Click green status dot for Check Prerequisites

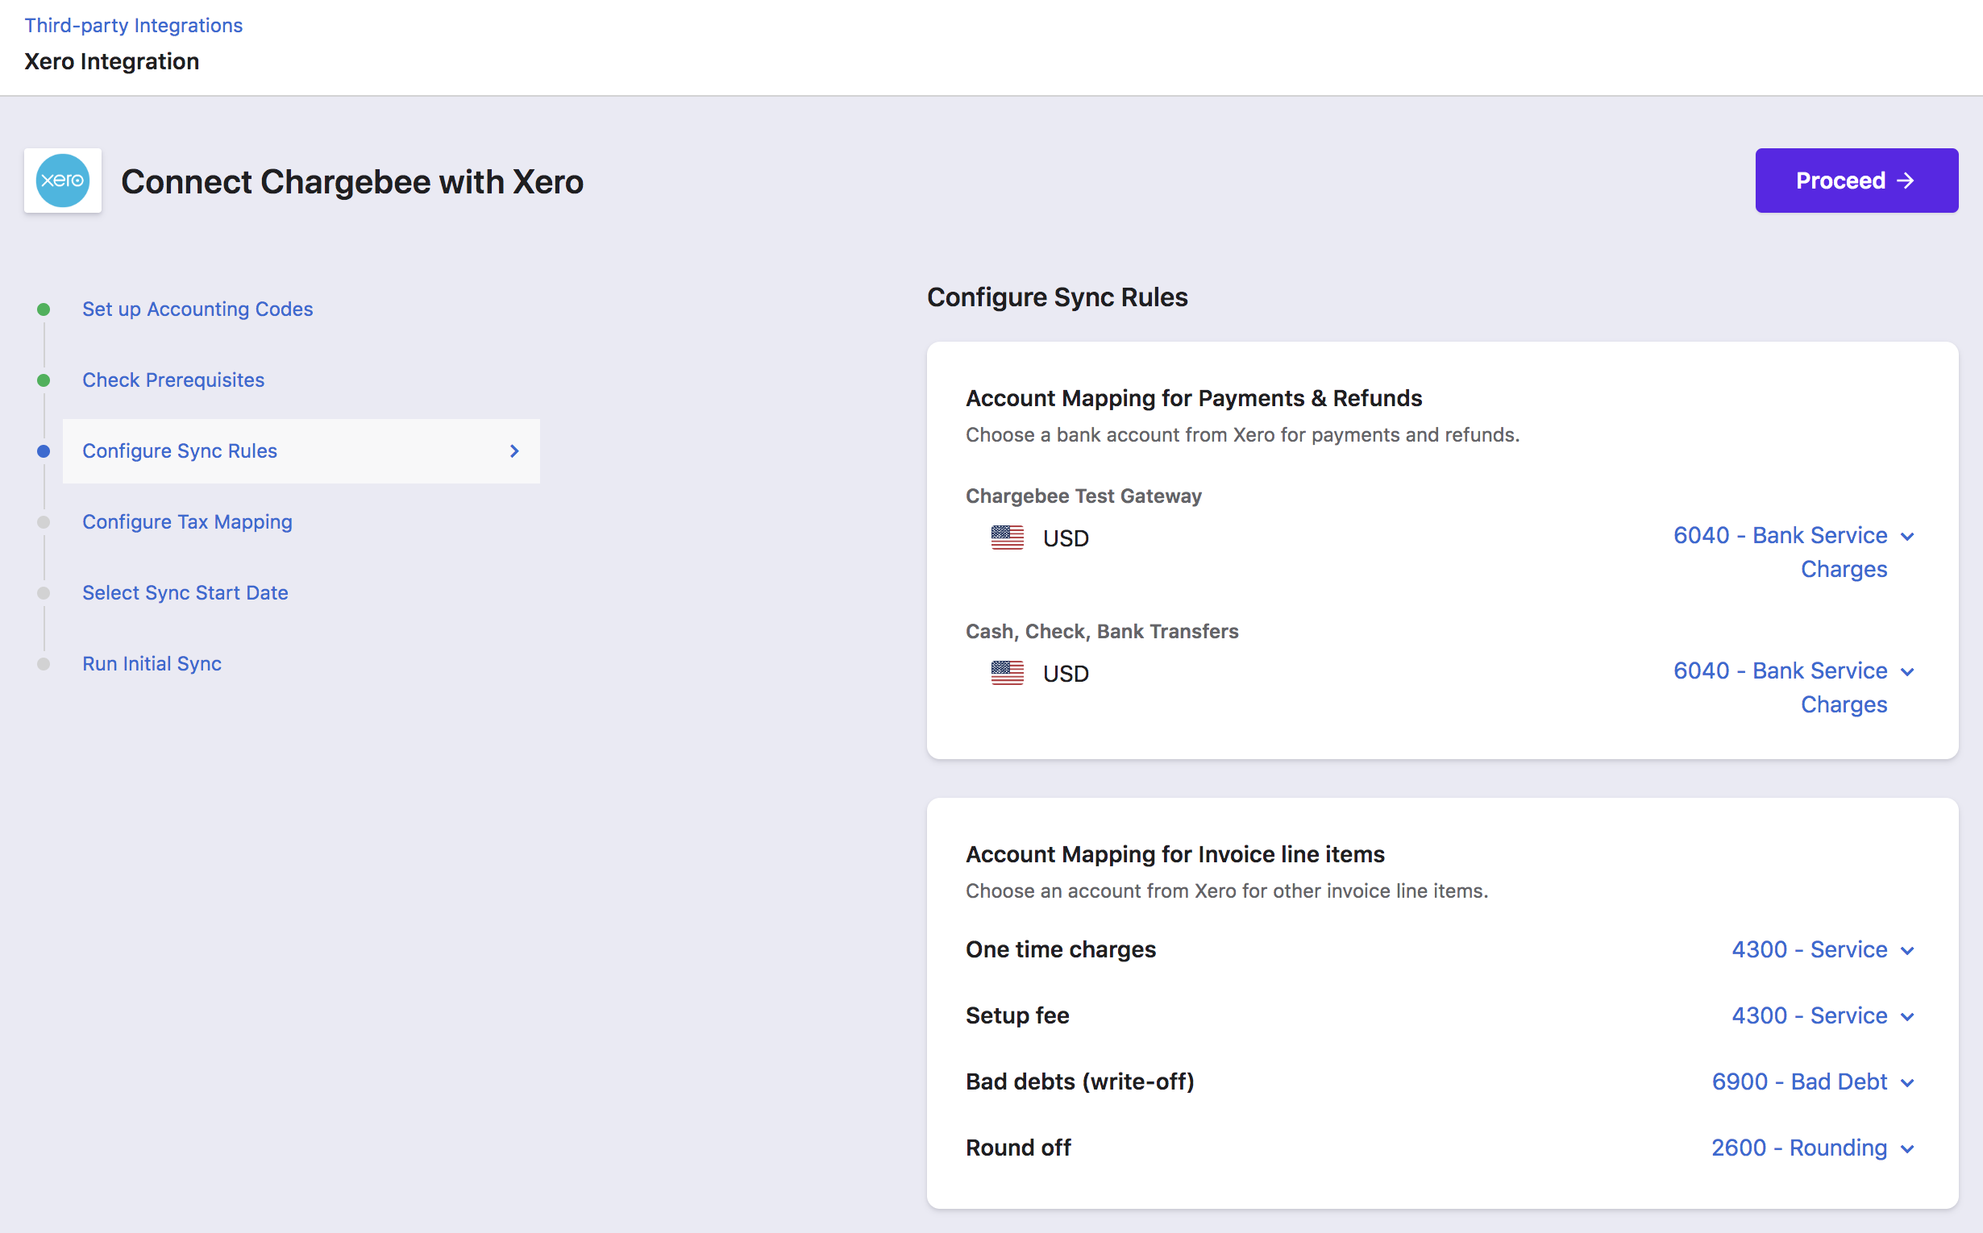(44, 380)
